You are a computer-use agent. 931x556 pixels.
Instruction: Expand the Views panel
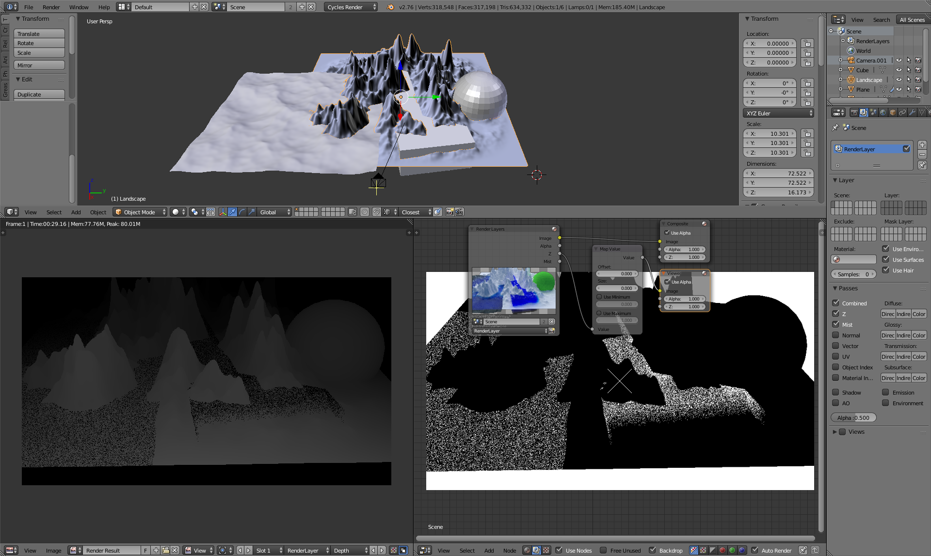835,431
